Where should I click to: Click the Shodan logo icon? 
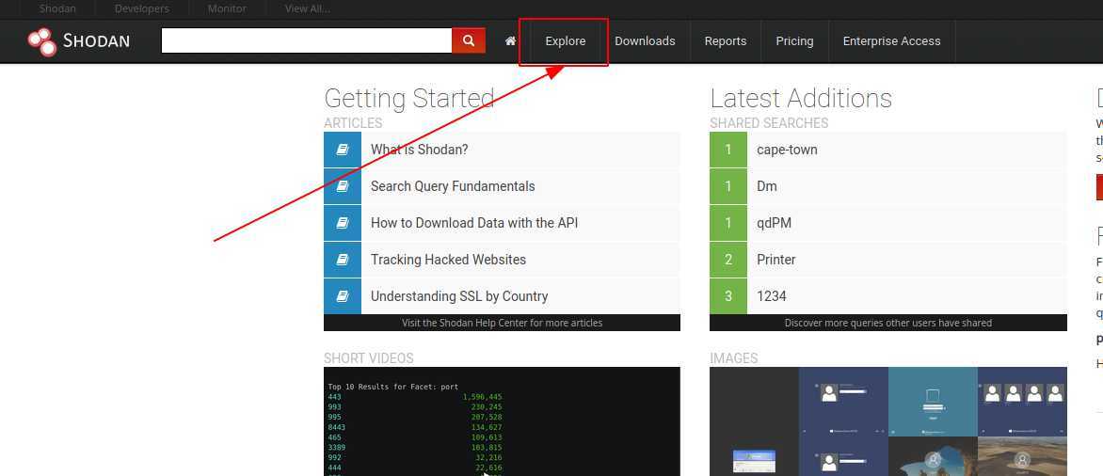coord(42,41)
